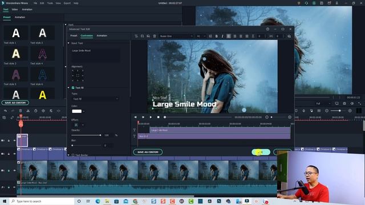
Task: Add image icon in Advanced Text Edit toolbar
Action: [148, 36]
